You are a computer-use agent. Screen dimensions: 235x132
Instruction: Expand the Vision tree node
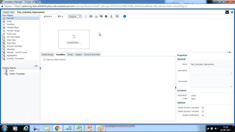(x=3, y=71)
